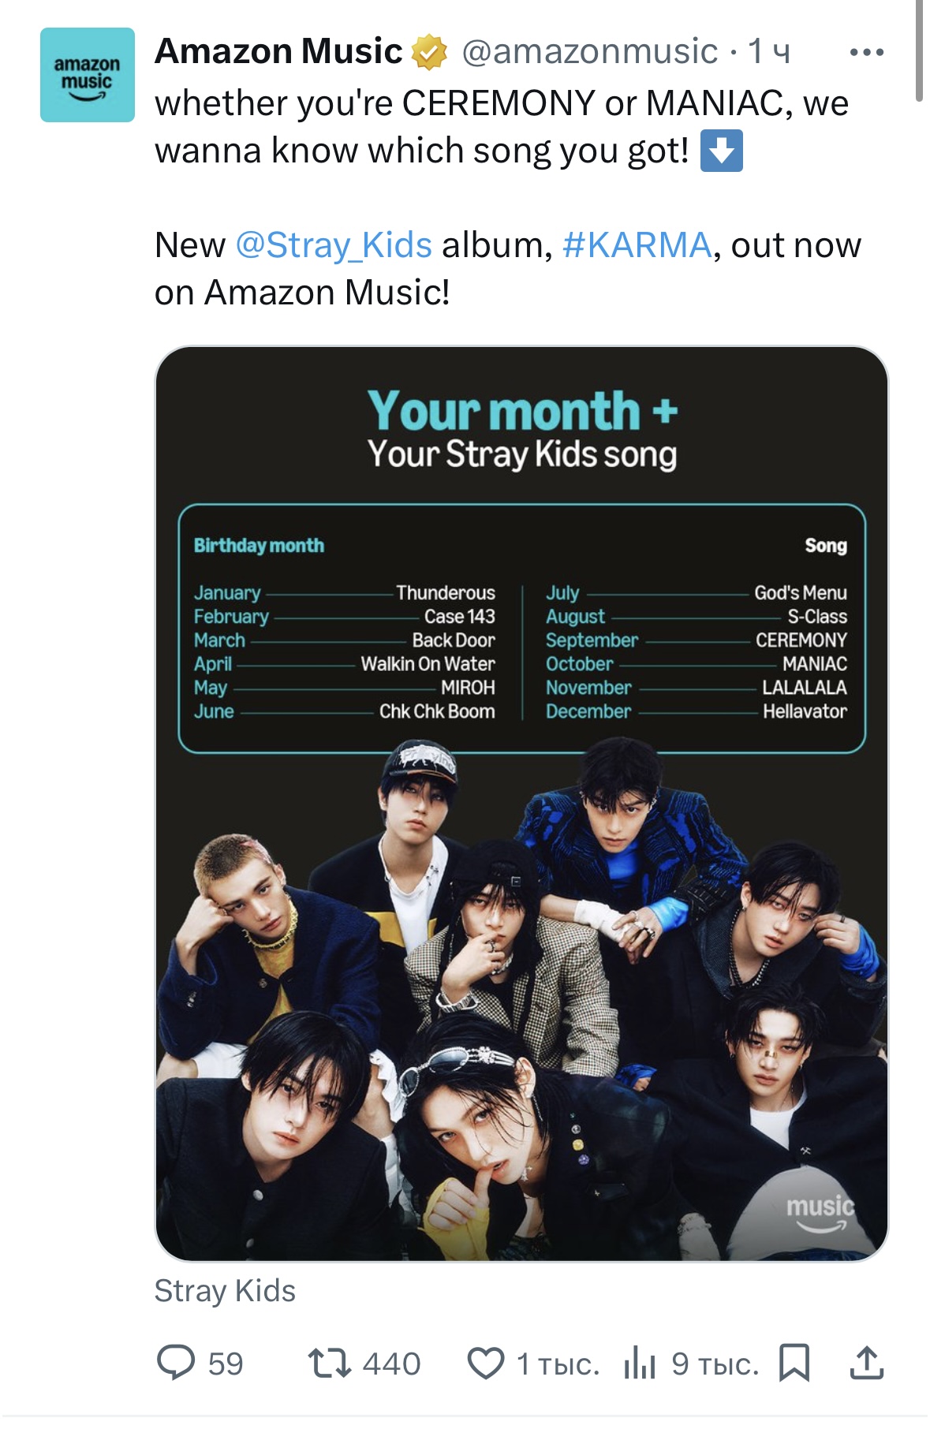
Task: Tap the gold verified badge
Action: [x=428, y=52]
